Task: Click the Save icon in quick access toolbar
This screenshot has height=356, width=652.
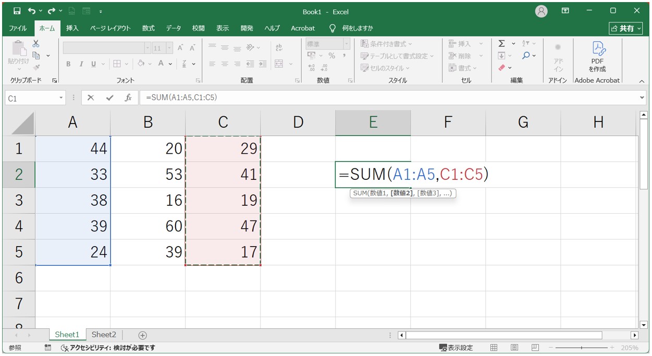Action: click(17, 11)
